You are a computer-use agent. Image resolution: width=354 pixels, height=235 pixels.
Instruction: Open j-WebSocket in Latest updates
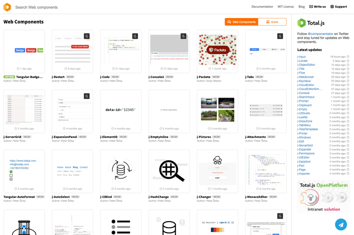[305, 77]
